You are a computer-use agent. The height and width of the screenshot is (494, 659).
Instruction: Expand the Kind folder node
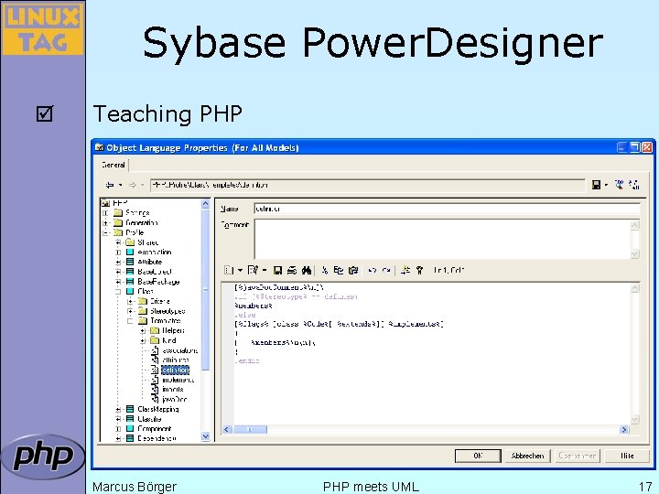point(143,340)
